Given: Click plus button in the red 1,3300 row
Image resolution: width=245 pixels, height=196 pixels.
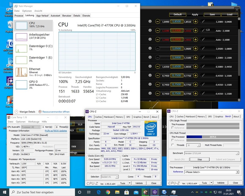Looking at the screenshot, I should tap(195, 31).
